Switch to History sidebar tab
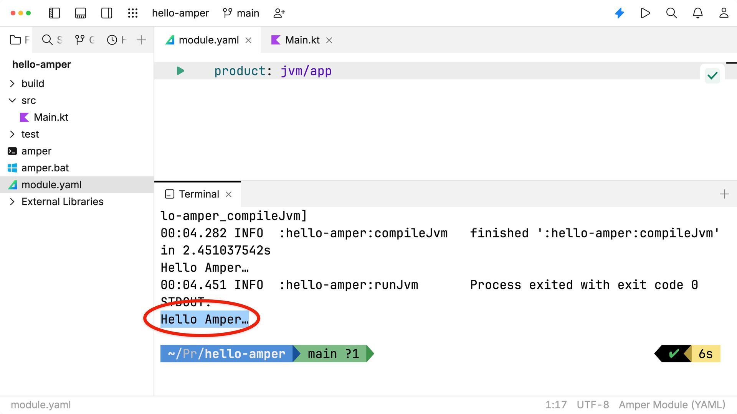Screen dimensions: 737x414 pyautogui.click(x=116, y=40)
